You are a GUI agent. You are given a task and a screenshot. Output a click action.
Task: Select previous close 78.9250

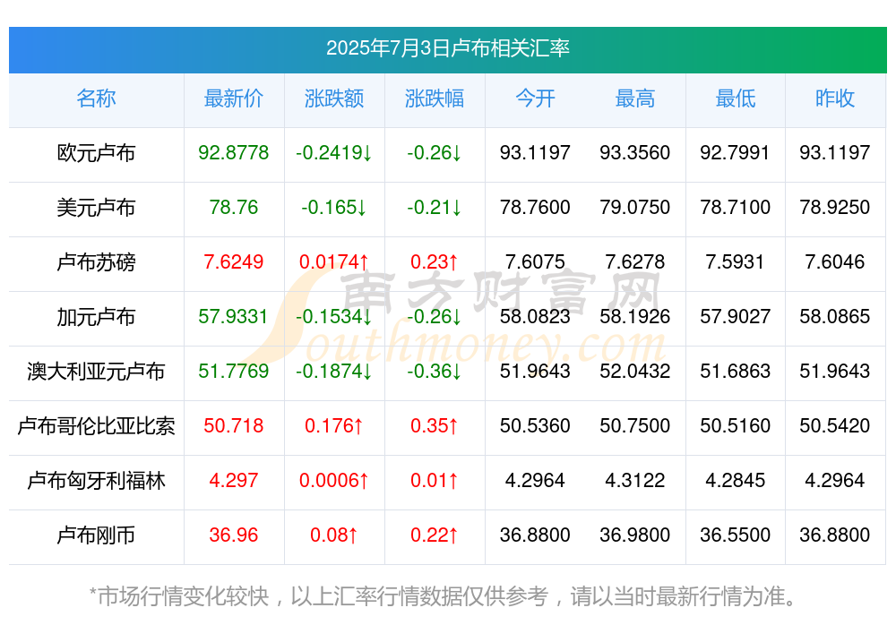coord(835,208)
